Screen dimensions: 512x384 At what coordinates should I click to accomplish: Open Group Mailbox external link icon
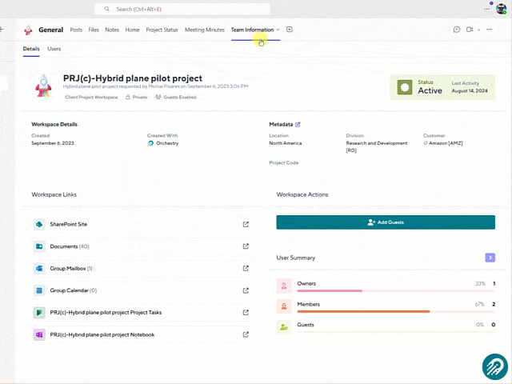coord(246,269)
